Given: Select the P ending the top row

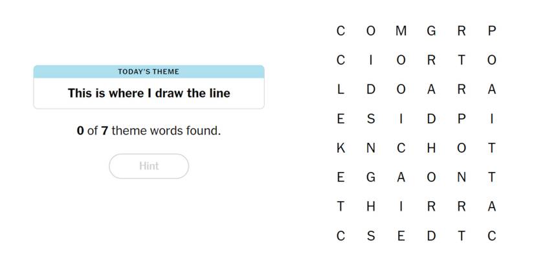Looking at the screenshot, I should click(491, 30).
